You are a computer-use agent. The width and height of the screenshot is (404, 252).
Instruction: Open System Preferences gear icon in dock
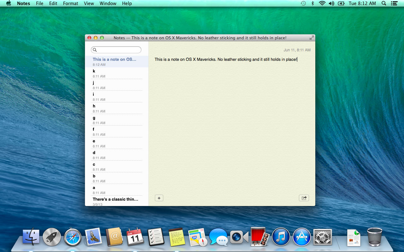[x=323, y=237]
